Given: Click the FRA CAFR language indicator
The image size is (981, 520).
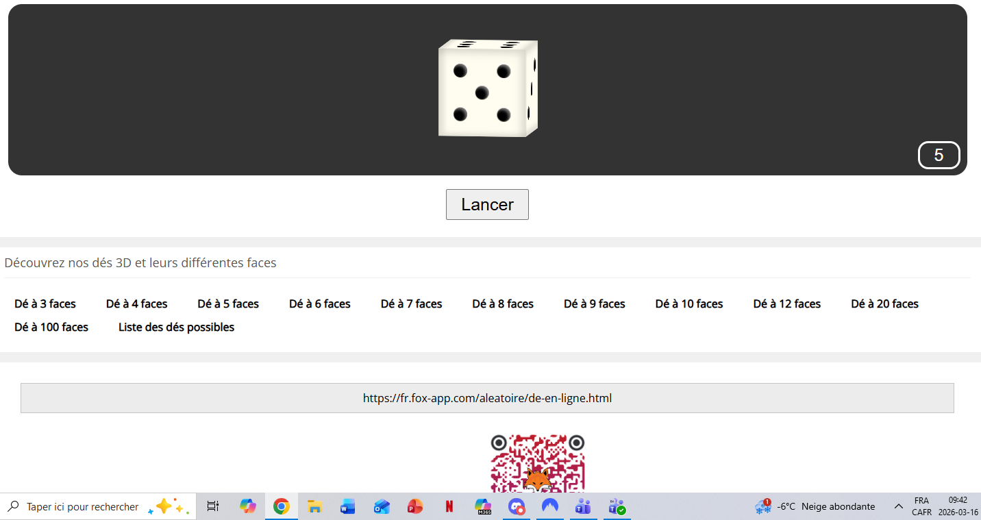Looking at the screenshot, I should (x=921, y=506).
